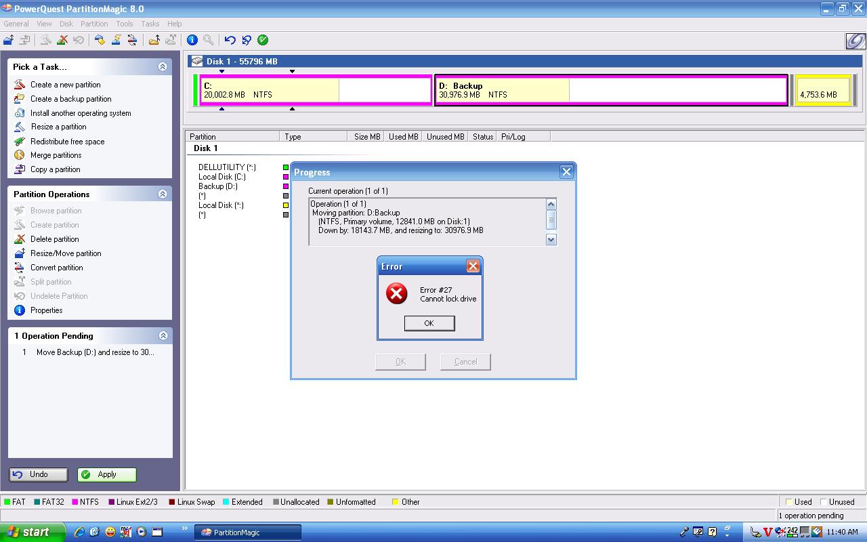
Task: Click the red X Delete partition toolbar icon
Action: (62, 40)
